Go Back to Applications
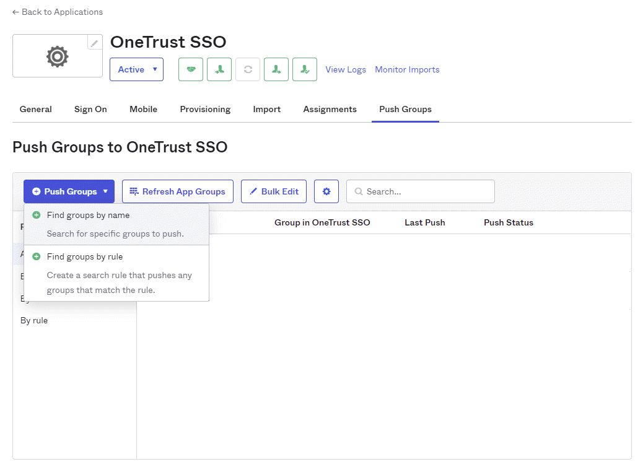643x472 pixels. [x=58, y=12]
